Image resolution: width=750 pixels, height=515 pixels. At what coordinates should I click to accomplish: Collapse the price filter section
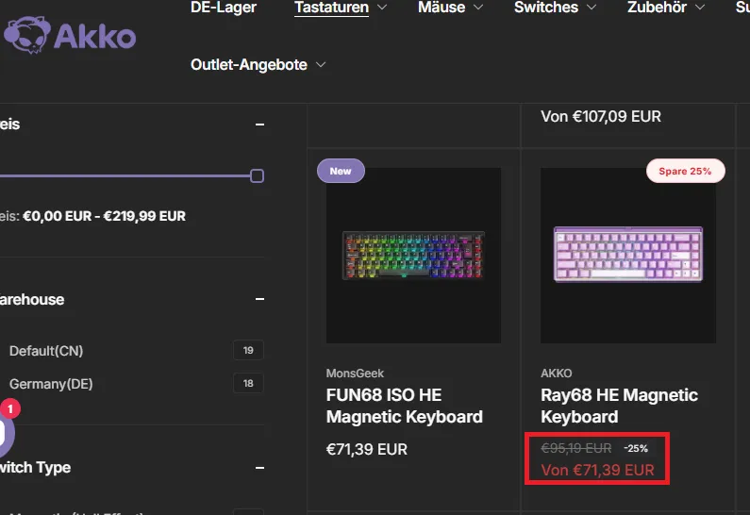[x=259, y=125]
